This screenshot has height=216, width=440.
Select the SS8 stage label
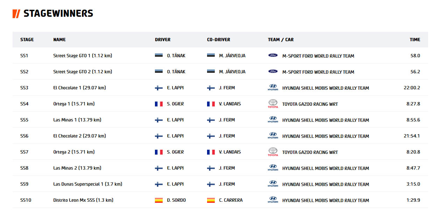(x=24, y=168)
